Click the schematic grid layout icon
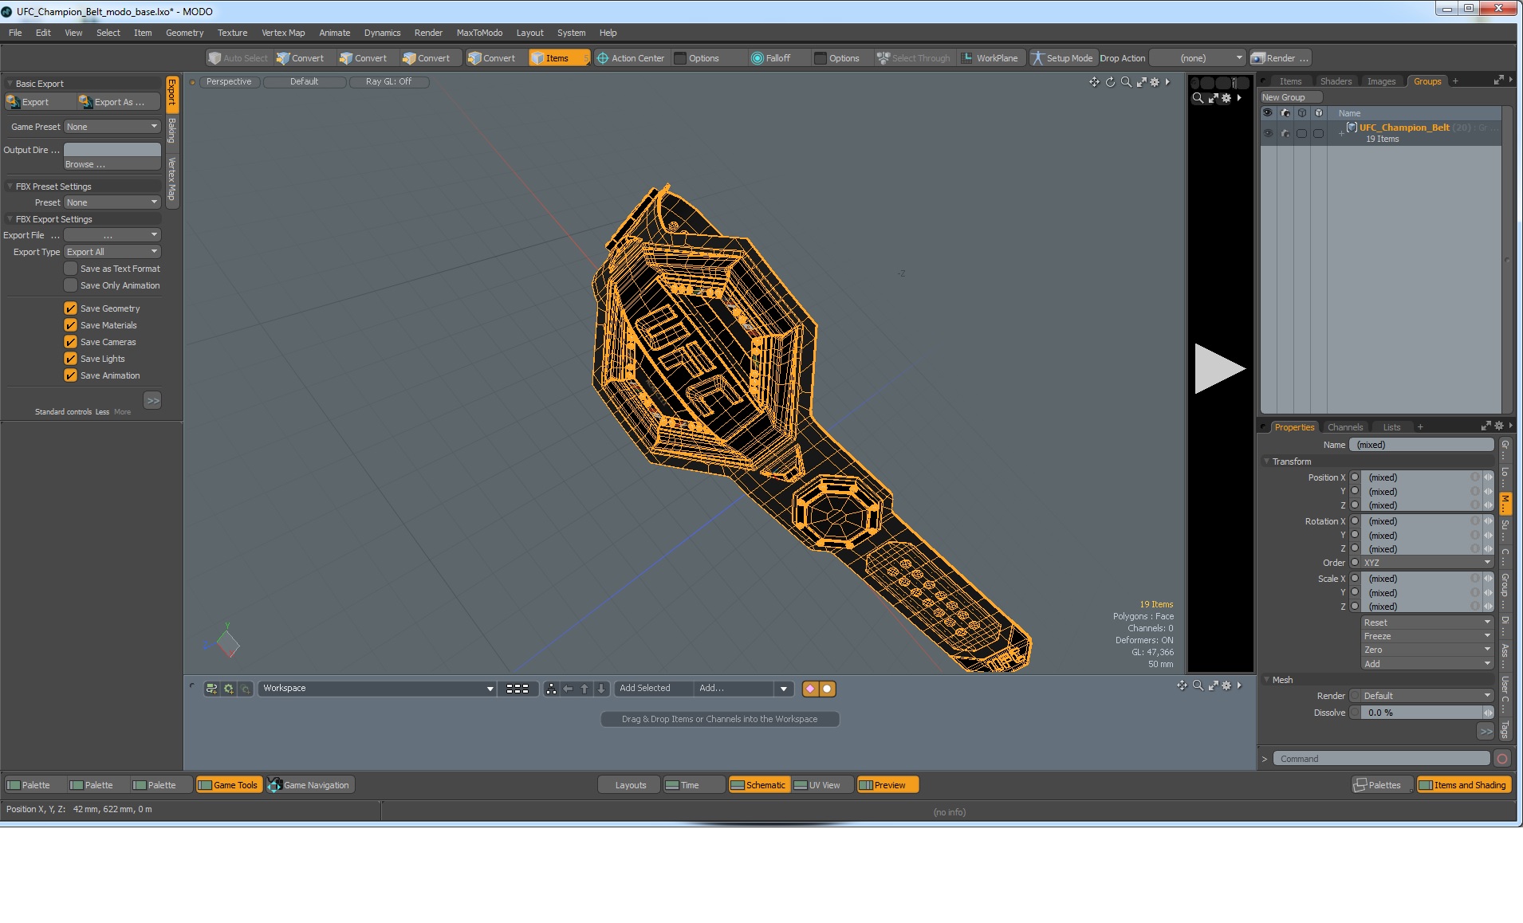This screenshot has height=923, width=1523. click(518, 689)
